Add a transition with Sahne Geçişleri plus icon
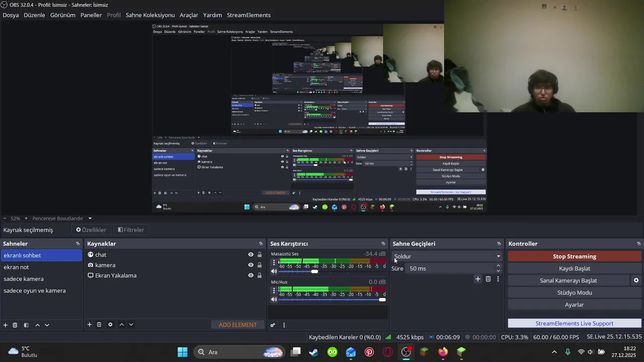This screenshot has width=644, height=362. (x=478, y=279)
